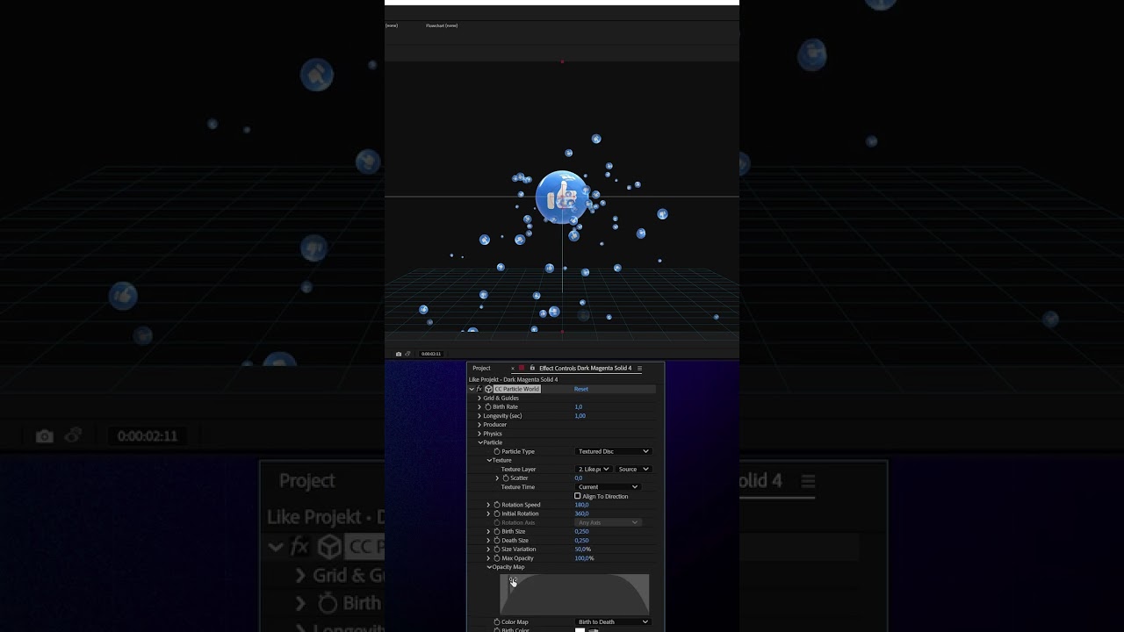The height and width of the screenshot is (632, 1124).
Task: Toggle the fx switch for CC Particle World
Action: [479, 389]
